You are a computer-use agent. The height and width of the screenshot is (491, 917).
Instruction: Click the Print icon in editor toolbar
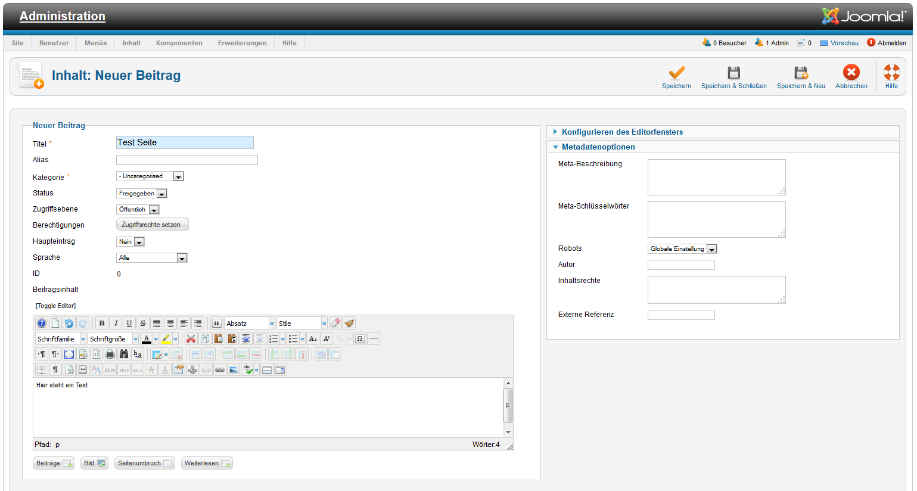pyautogui.click(x=110, y=355)
